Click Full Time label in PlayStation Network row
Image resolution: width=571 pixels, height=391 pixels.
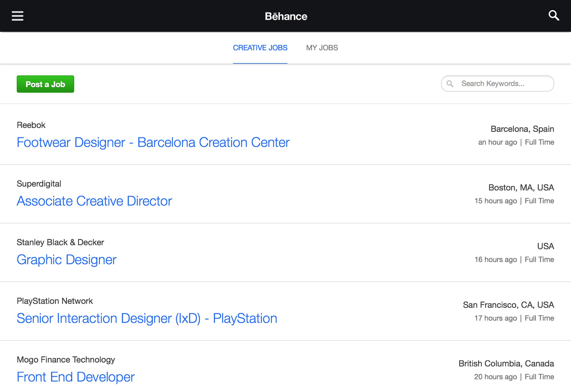tap(540, 318)
